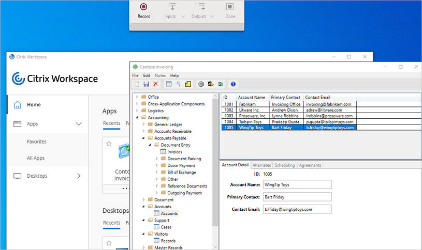Select the Litware Inc. account row
The height and width of the screenshot is (250, 422).
point(289,110)
